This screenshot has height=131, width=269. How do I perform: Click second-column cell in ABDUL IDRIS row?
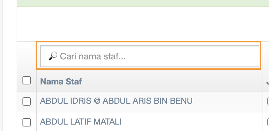tap(267, 101)
